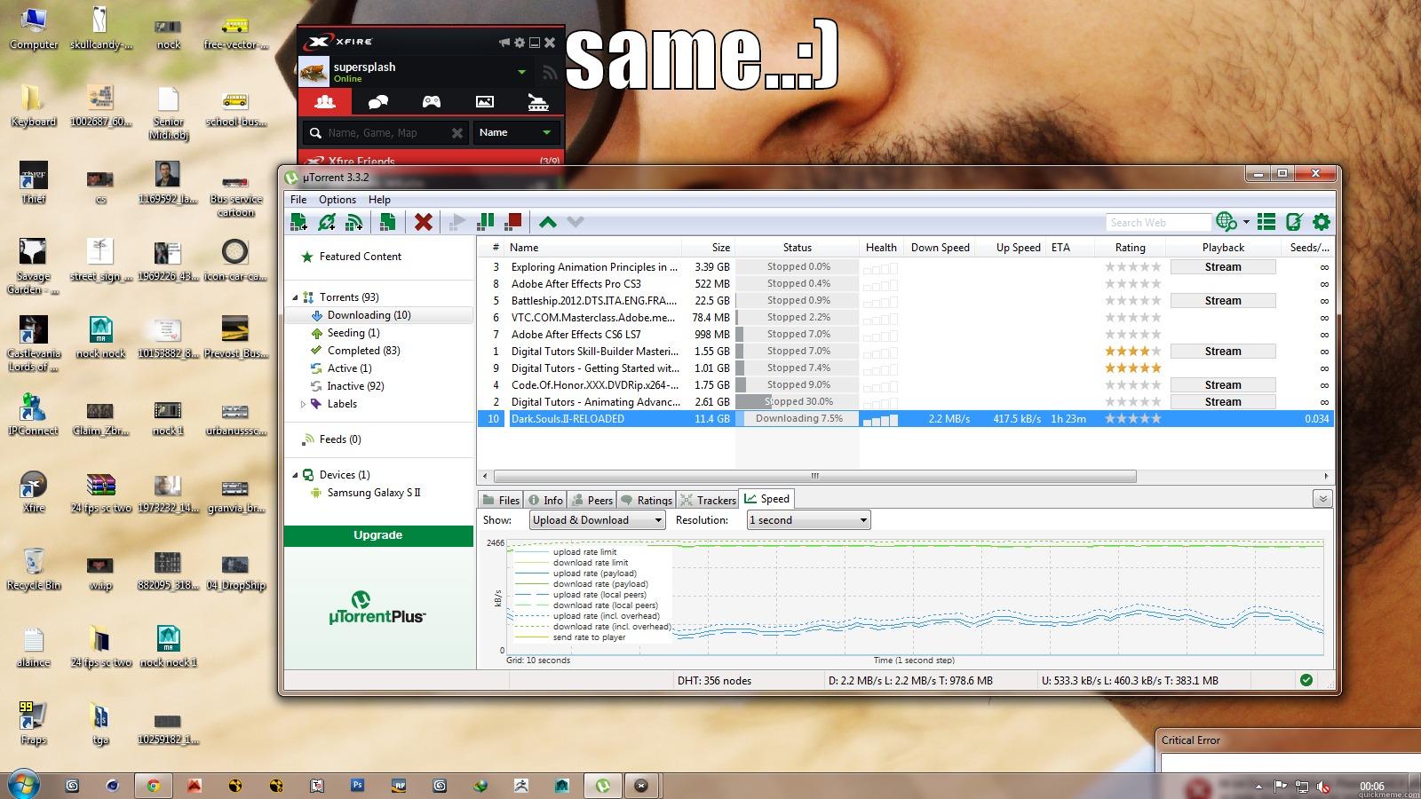Click Xfire settings gear icon

(x=520, y=43)
